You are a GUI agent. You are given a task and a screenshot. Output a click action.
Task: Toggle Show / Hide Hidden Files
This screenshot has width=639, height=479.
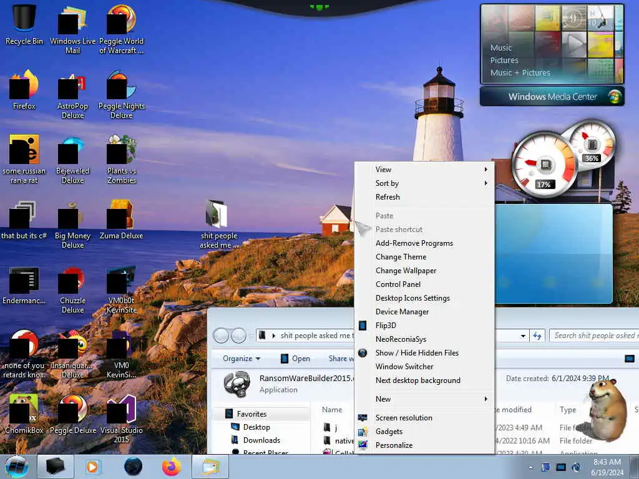tap(424, 353)
